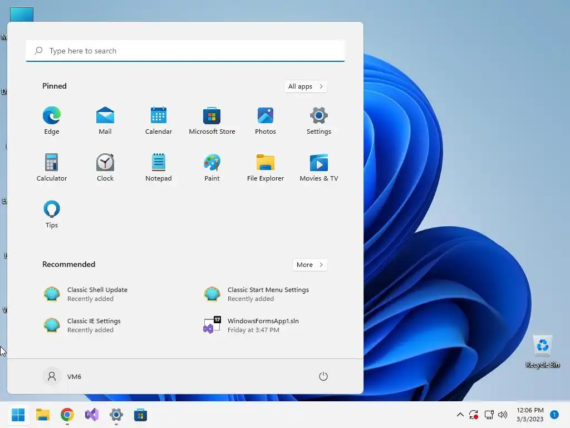Launch Notepad
Image resolution: width=570 pixels, height=428 pixels.
(x=159, y=167)
